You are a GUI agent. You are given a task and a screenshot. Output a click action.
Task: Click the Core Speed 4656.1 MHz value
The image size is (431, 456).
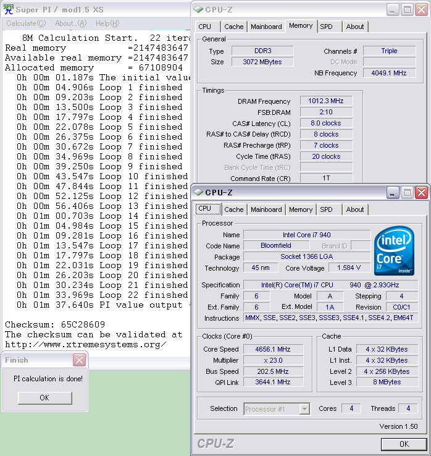(x=273, y=349)
